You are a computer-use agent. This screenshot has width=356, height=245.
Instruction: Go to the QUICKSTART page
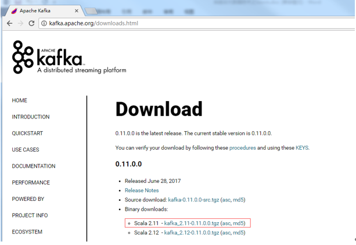coord(27,134)
